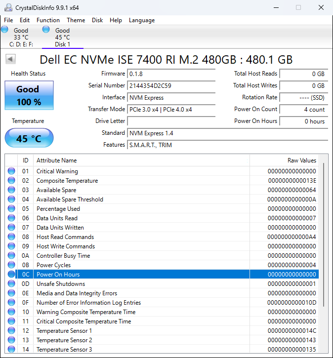Select the Power On Hours attribute row
Screen dimensions: 333x358
point(162,274)
